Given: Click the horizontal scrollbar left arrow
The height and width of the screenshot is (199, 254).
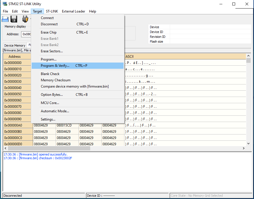Looking at the screenshot, I should pyautogui.click(x=5, y=148).
